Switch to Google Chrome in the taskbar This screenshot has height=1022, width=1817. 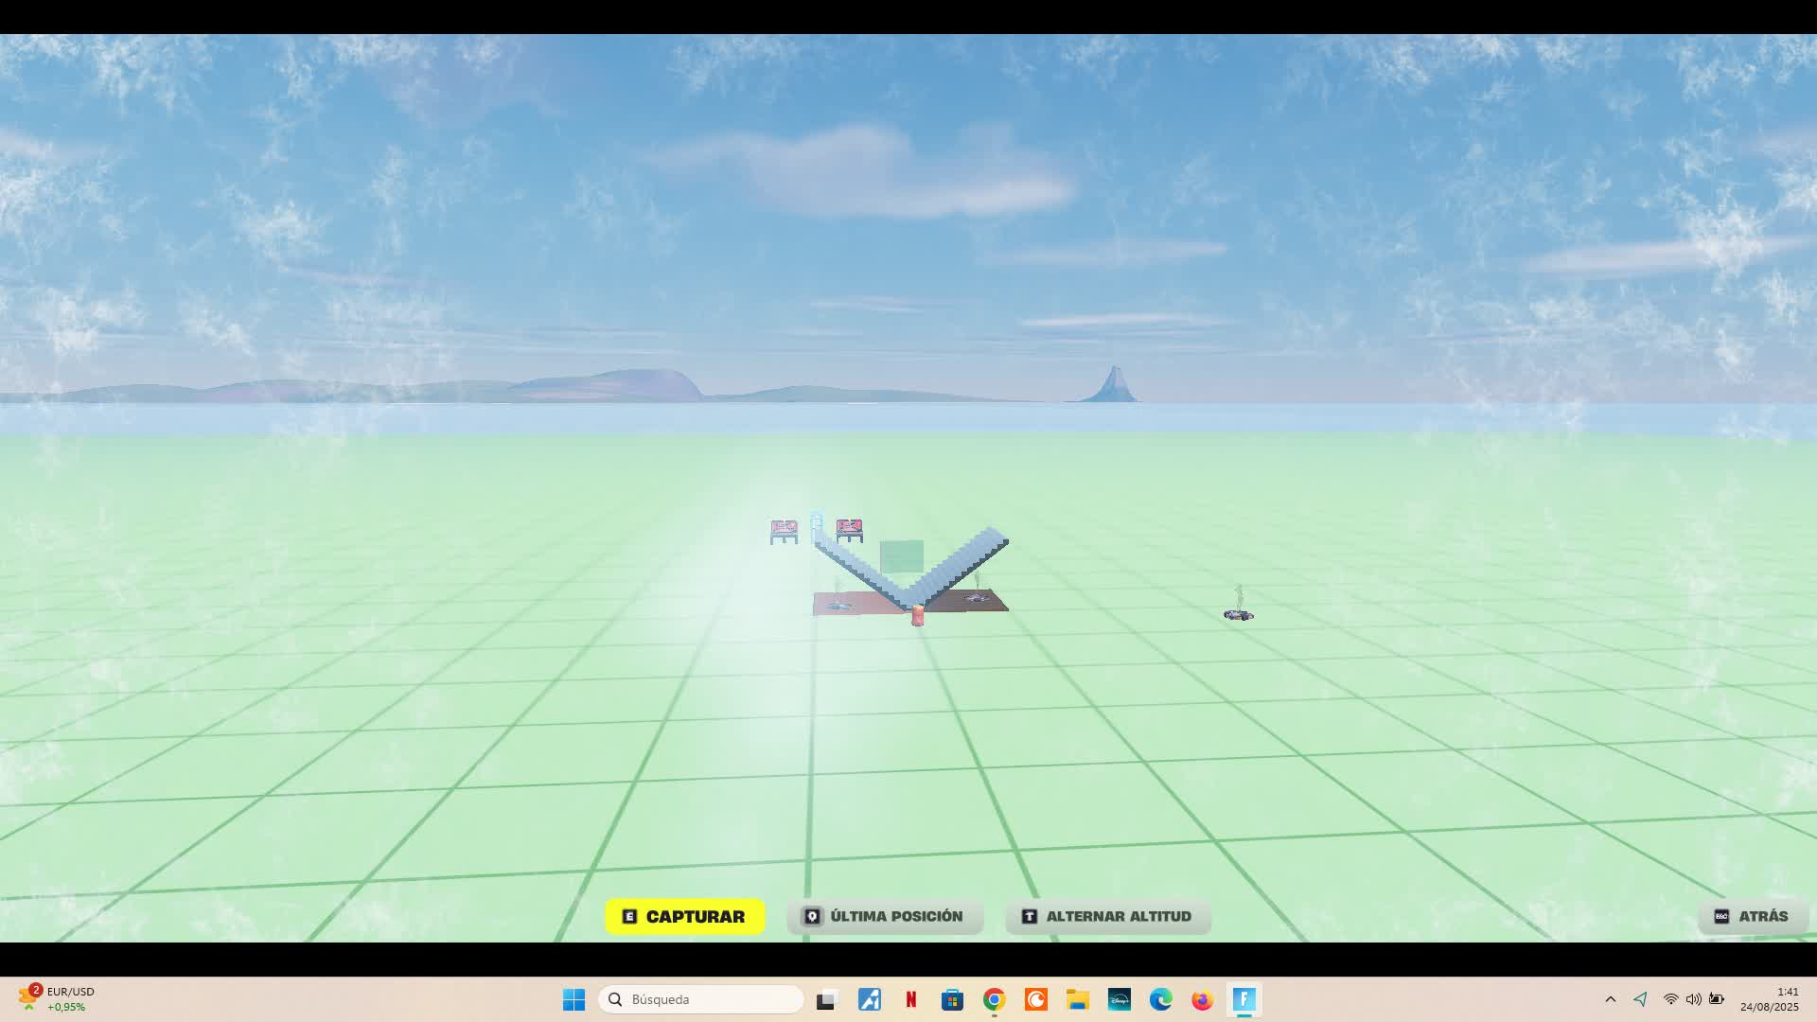[x=994, y=999]
